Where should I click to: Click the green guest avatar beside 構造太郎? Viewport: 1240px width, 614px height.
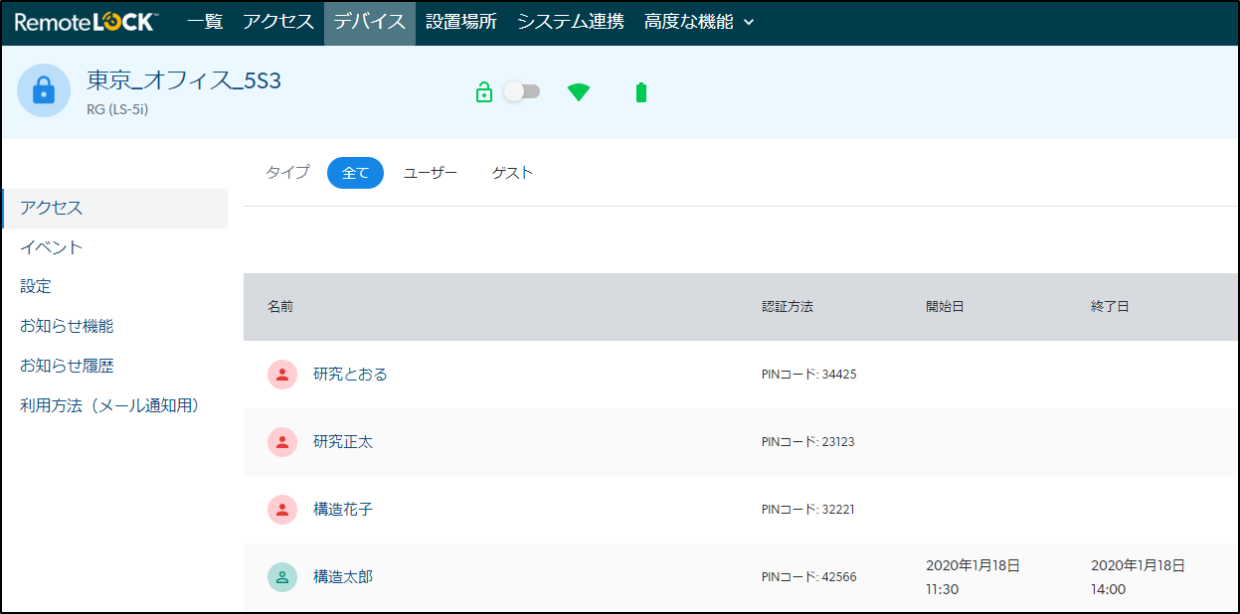point(283,577)
